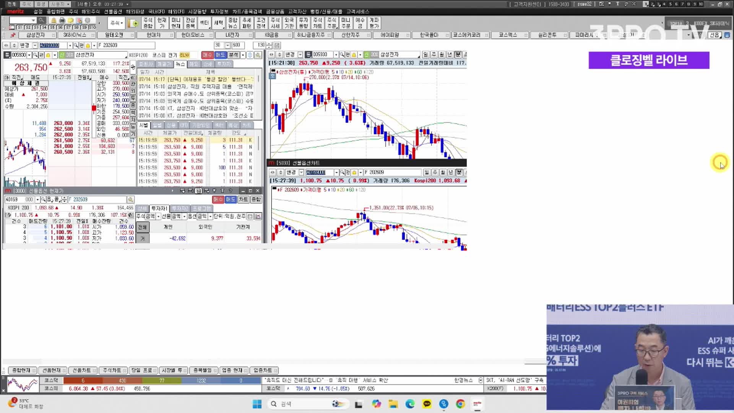734x413 pixels.
Task: Expand the dropdown beside the 30 field
Action: [227, 45]
